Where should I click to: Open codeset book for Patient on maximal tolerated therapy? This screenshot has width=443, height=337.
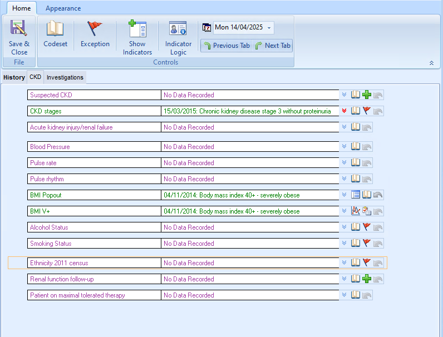[356, 295]
